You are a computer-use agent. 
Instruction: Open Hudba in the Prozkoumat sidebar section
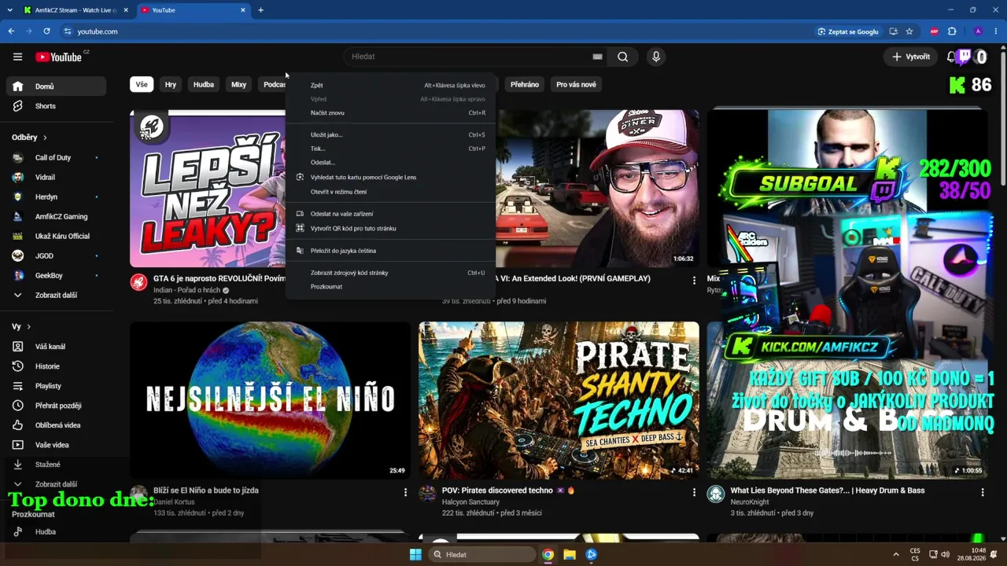[56, 531]
